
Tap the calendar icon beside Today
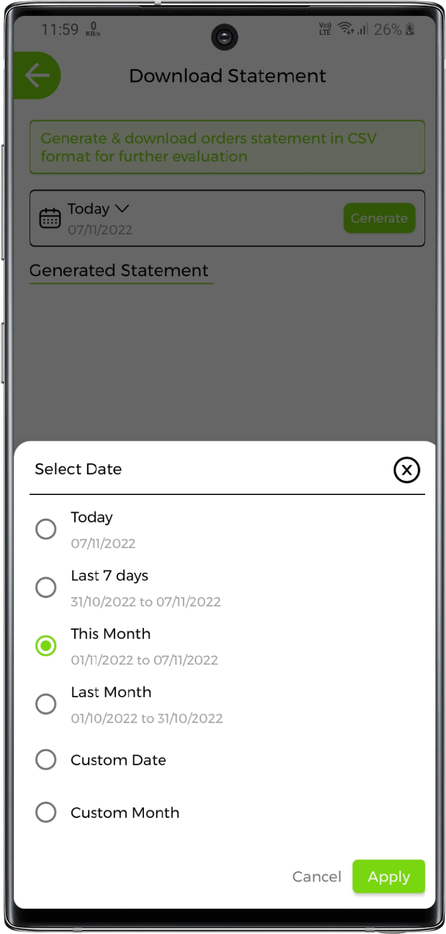(50, 218)
